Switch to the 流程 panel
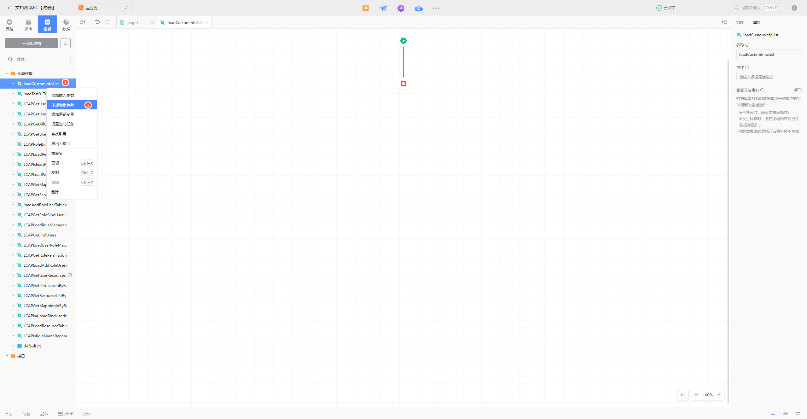 point(9,25)
